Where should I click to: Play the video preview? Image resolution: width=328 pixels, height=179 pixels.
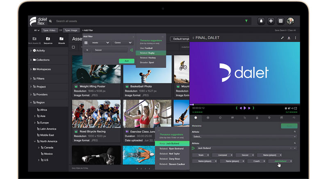(x=245, y=108)
